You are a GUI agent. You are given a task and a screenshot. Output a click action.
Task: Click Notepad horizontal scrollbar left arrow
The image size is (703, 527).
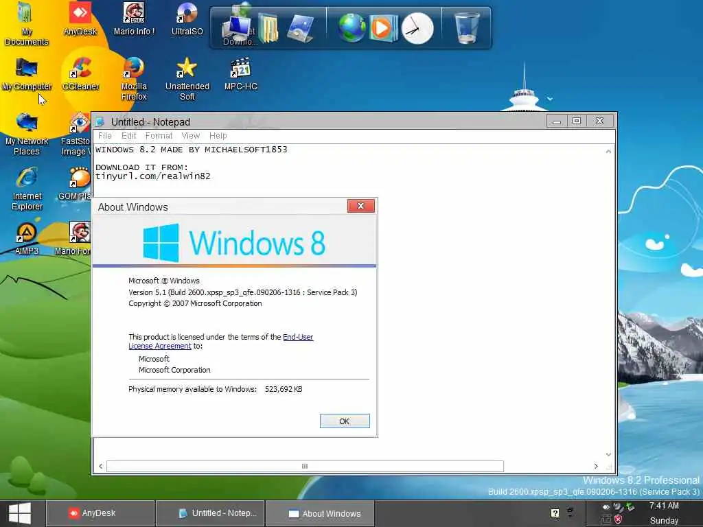(100, 467)
